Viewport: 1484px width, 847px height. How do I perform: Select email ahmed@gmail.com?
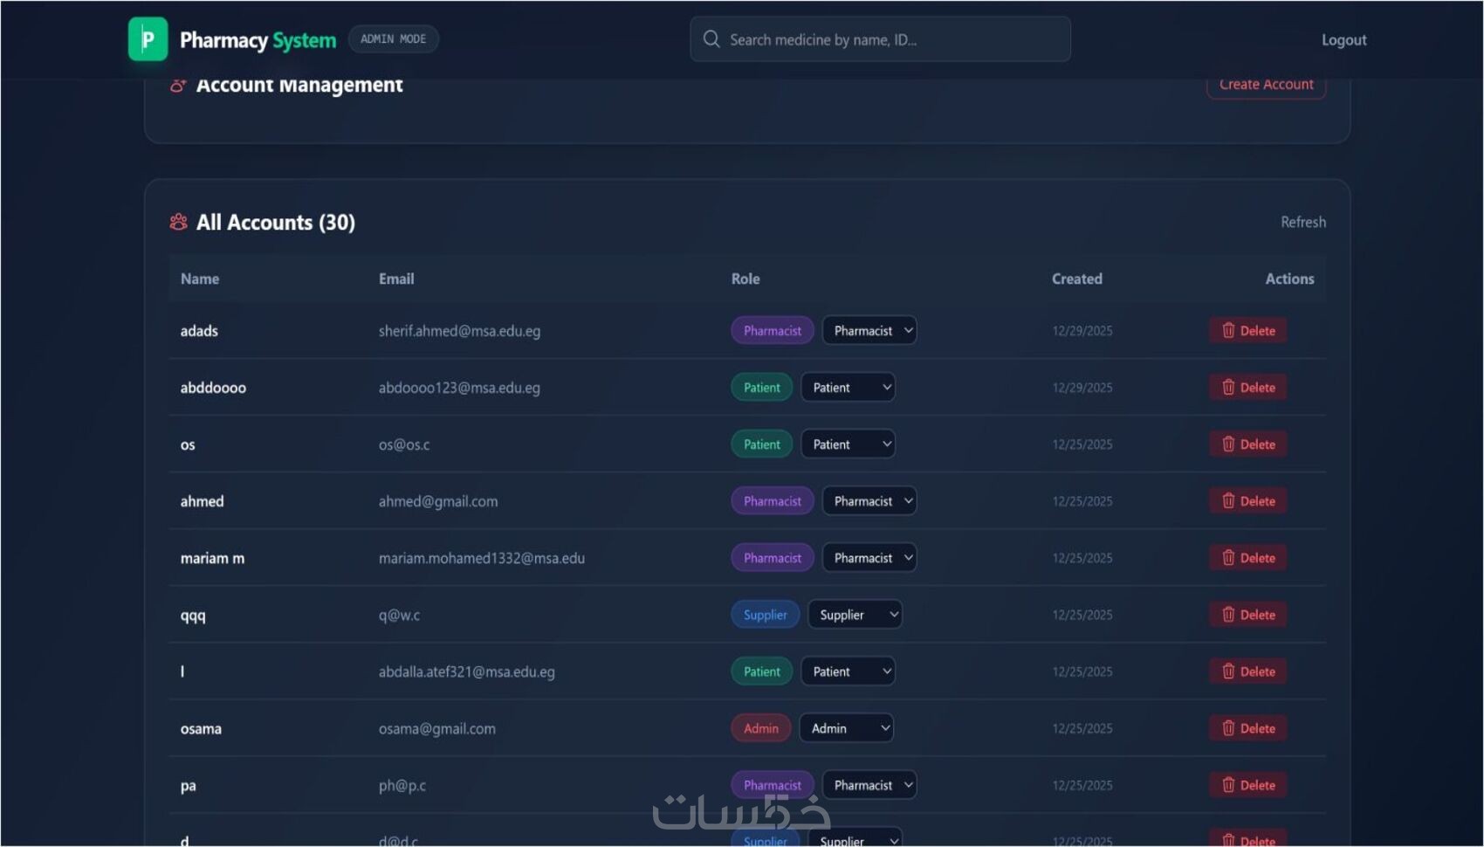click(x=438, y=501)
